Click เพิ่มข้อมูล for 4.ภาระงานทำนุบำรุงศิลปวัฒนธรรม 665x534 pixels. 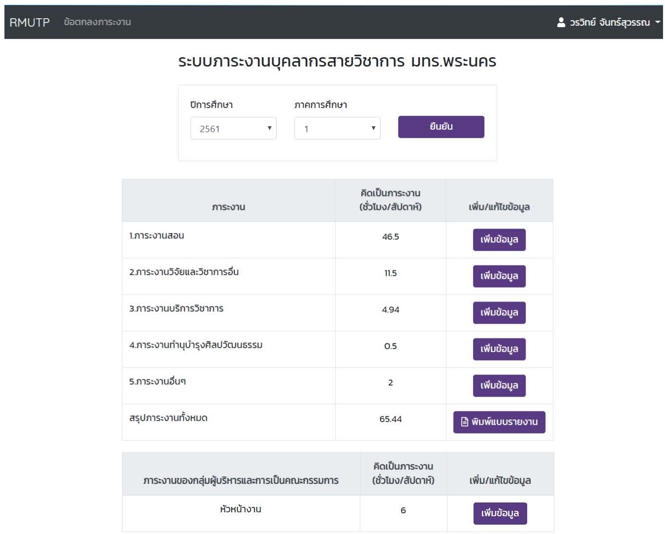[x=499, y=349]
